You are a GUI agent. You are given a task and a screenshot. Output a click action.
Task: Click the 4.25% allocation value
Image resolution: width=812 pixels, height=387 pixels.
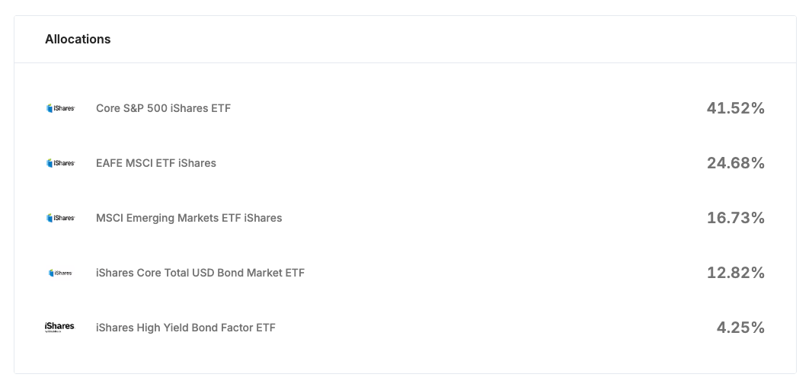click(740, 328)
